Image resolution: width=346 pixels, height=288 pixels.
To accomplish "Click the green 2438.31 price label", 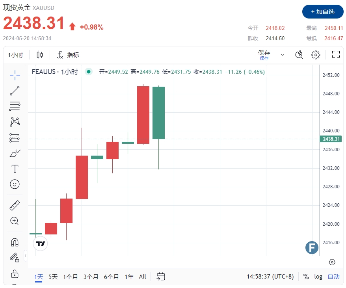I will click(x=331, y=139).
